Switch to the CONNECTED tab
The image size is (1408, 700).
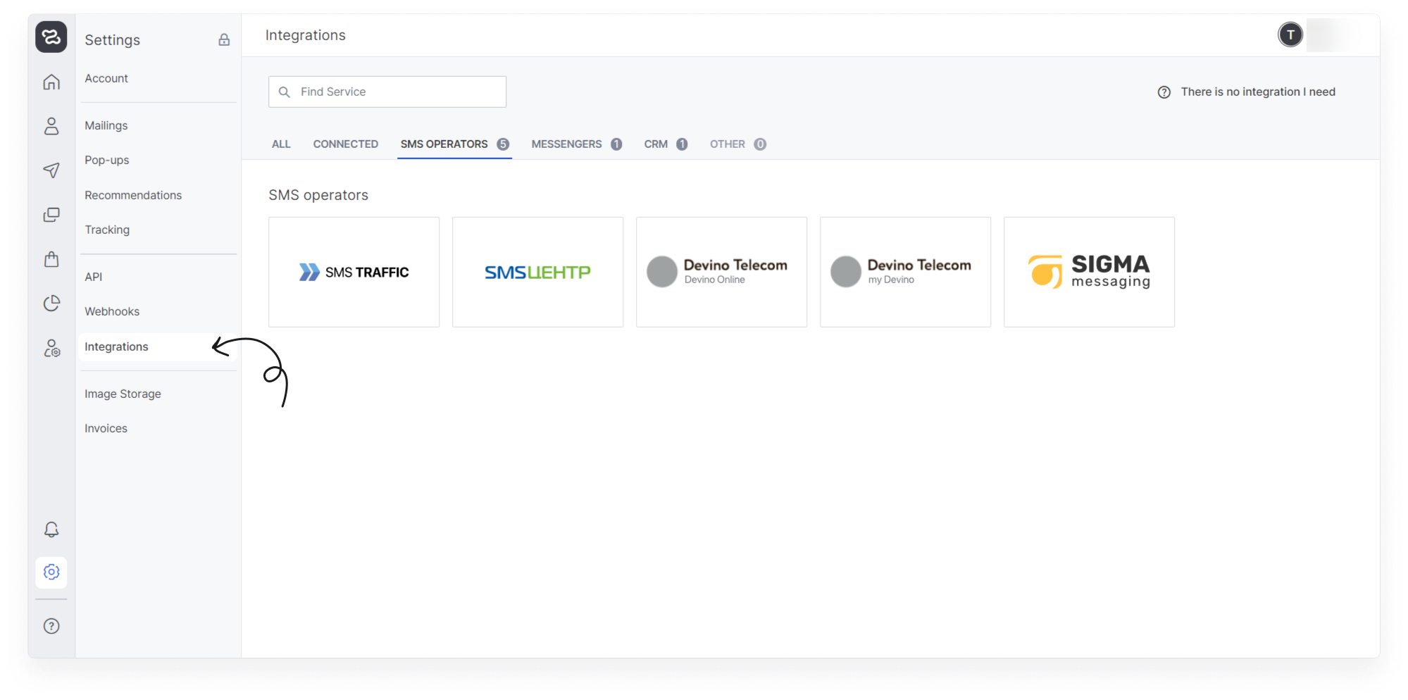346,144
